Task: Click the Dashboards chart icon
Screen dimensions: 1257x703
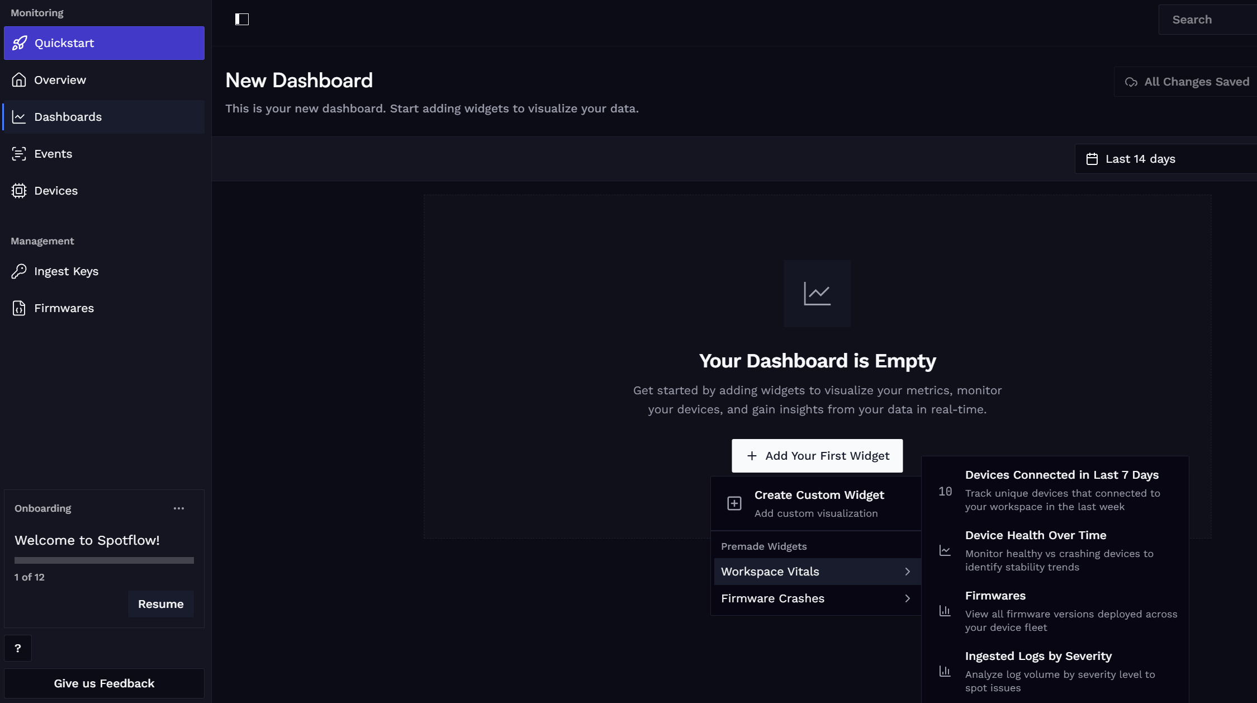Action: point(18,116)
